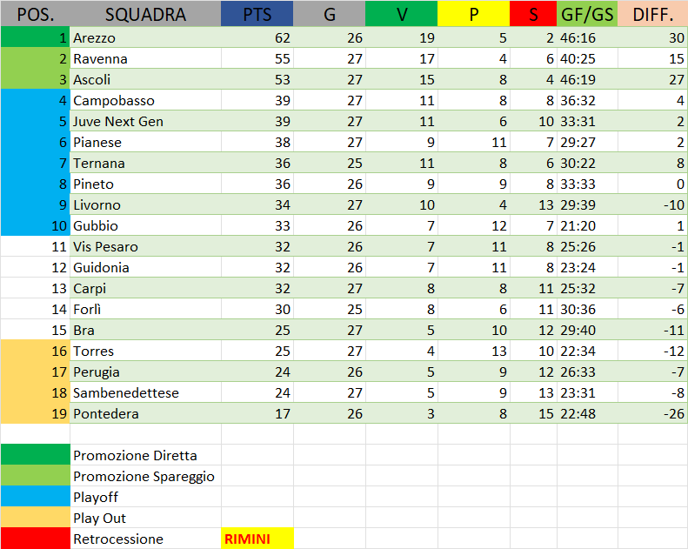Click the green Promozione Diretta legend swatch
Image resolution: width=688 pixels, height=549 pixels.
click(x=35, y=455)
